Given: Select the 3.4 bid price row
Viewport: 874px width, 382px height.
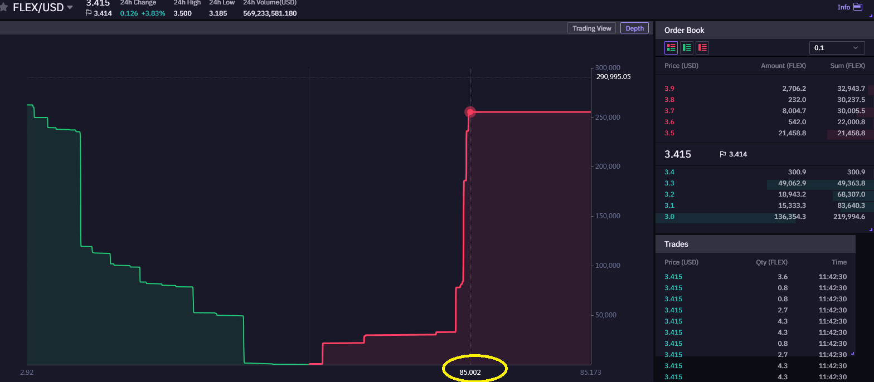Looking at the screenshot, I should pos(764,172).
